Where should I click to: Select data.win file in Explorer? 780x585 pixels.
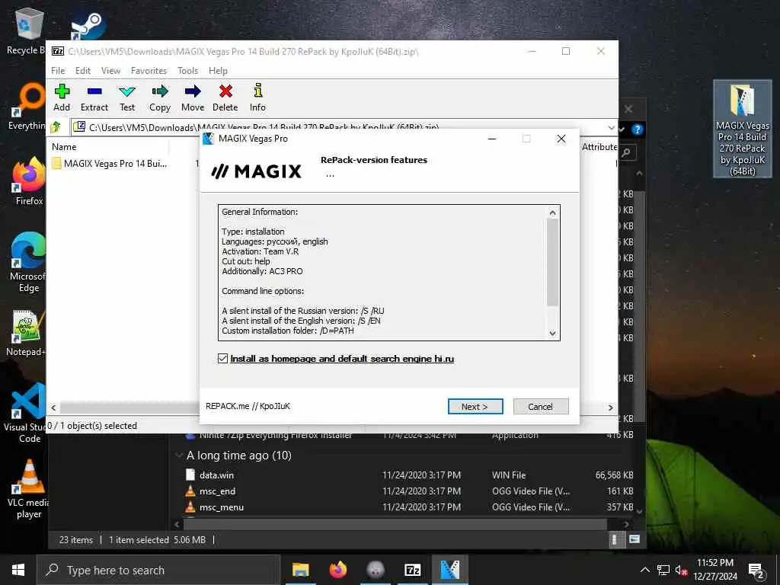coord(216,475)
